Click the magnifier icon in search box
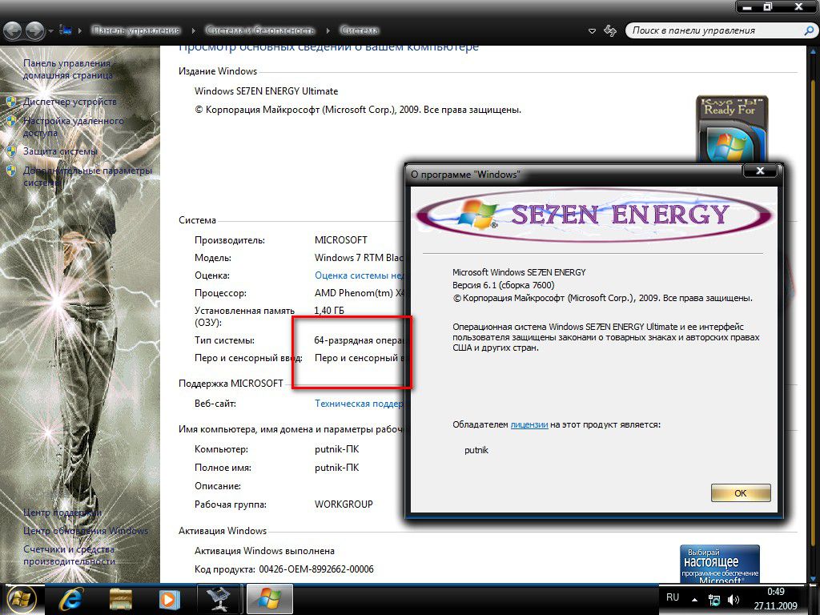This screenshot has height=615, width=820. [808, 31]
